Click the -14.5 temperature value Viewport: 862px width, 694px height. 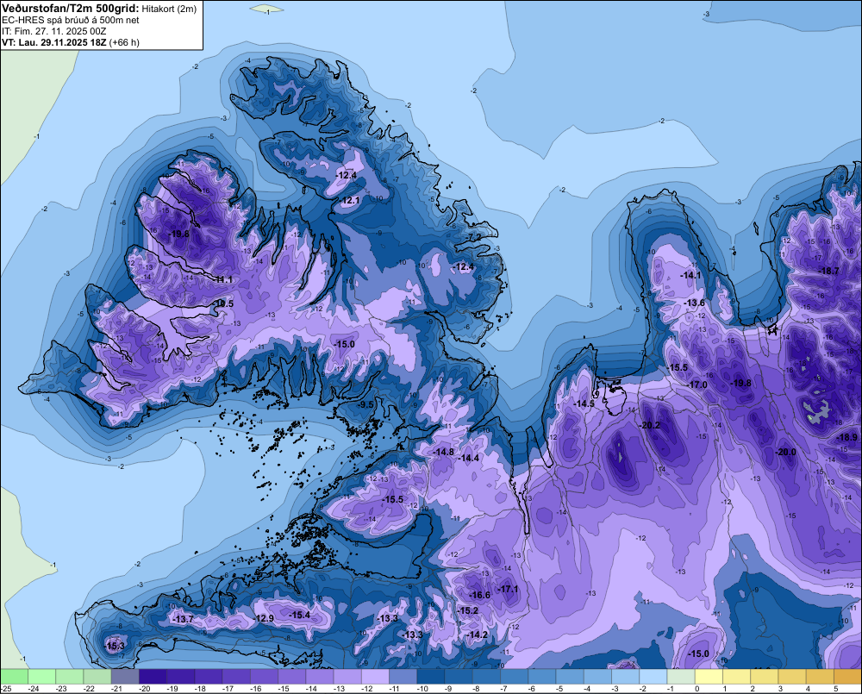tap(584, 403)
